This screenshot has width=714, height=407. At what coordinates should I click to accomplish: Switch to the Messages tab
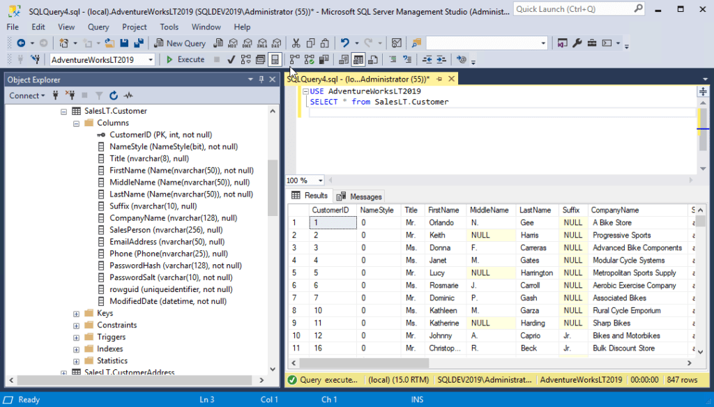point(359,197)
